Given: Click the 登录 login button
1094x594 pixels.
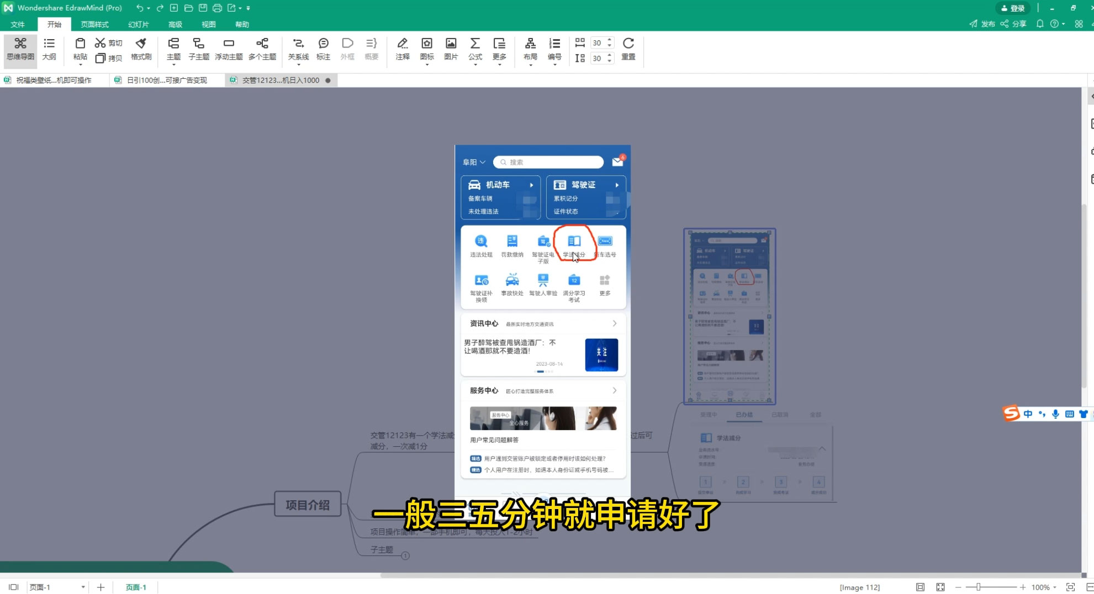Looking at the screenshot, I should tap(1013, 8).
